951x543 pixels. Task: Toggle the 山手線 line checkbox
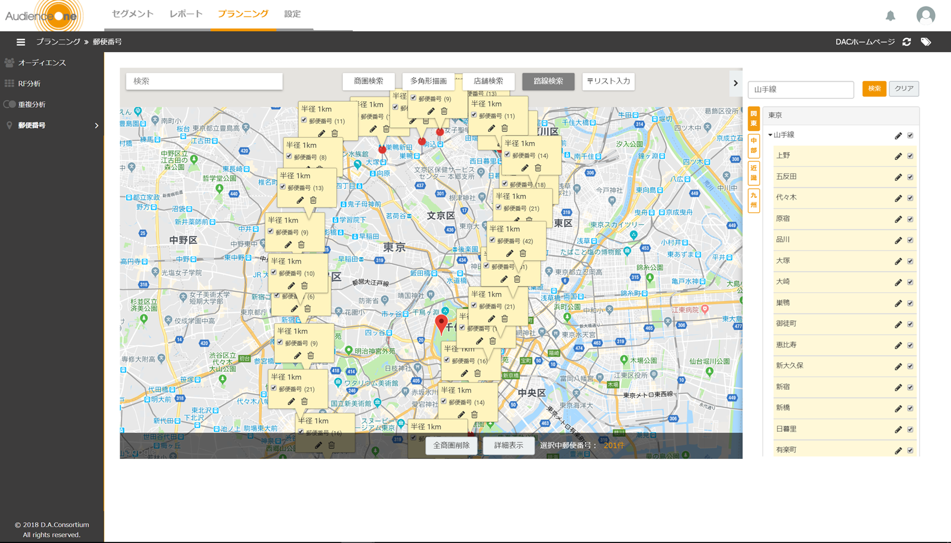[x=910, y=136]
